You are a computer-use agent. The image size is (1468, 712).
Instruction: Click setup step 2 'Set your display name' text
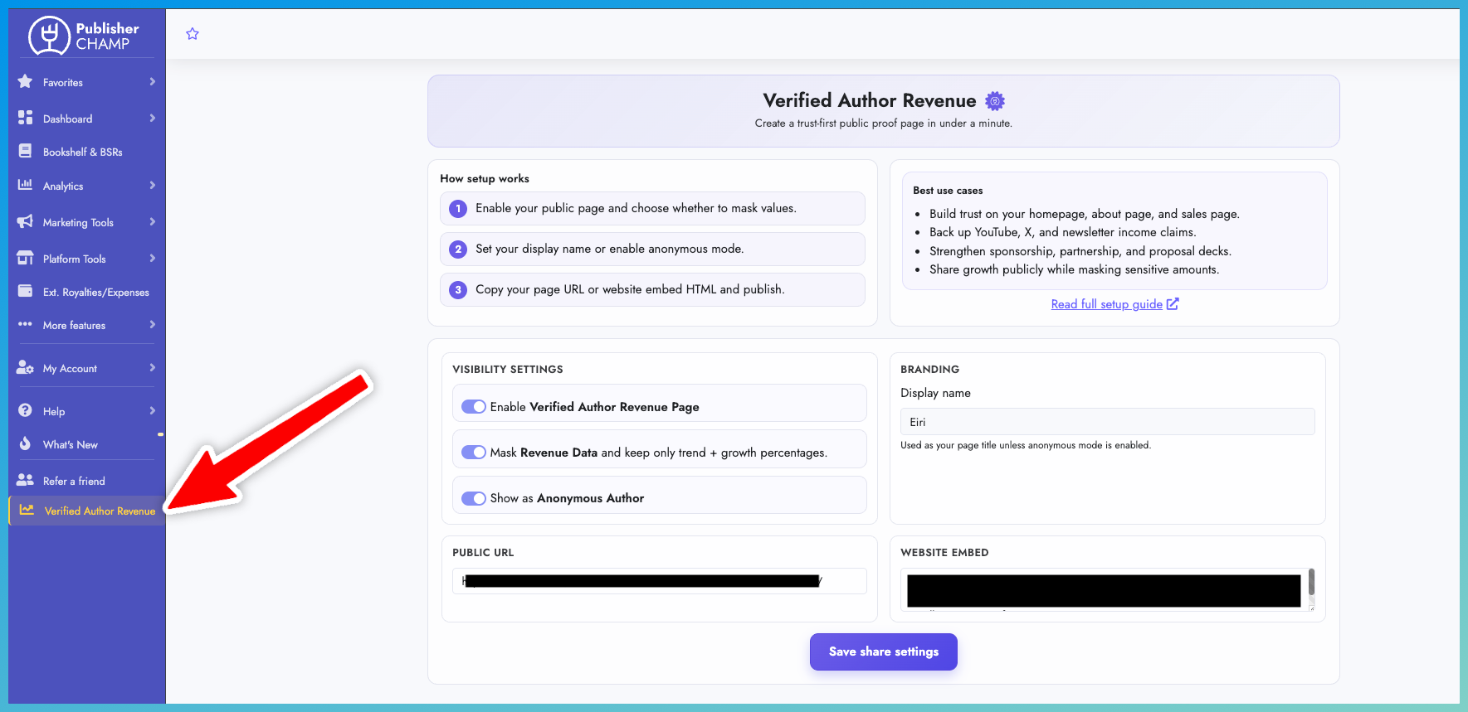click(609, 249)
